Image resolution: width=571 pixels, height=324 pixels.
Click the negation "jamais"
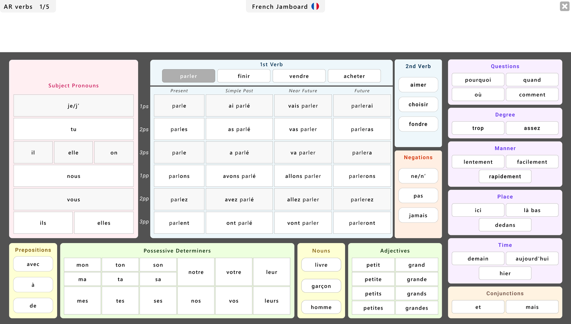click(x=418, y=215)
